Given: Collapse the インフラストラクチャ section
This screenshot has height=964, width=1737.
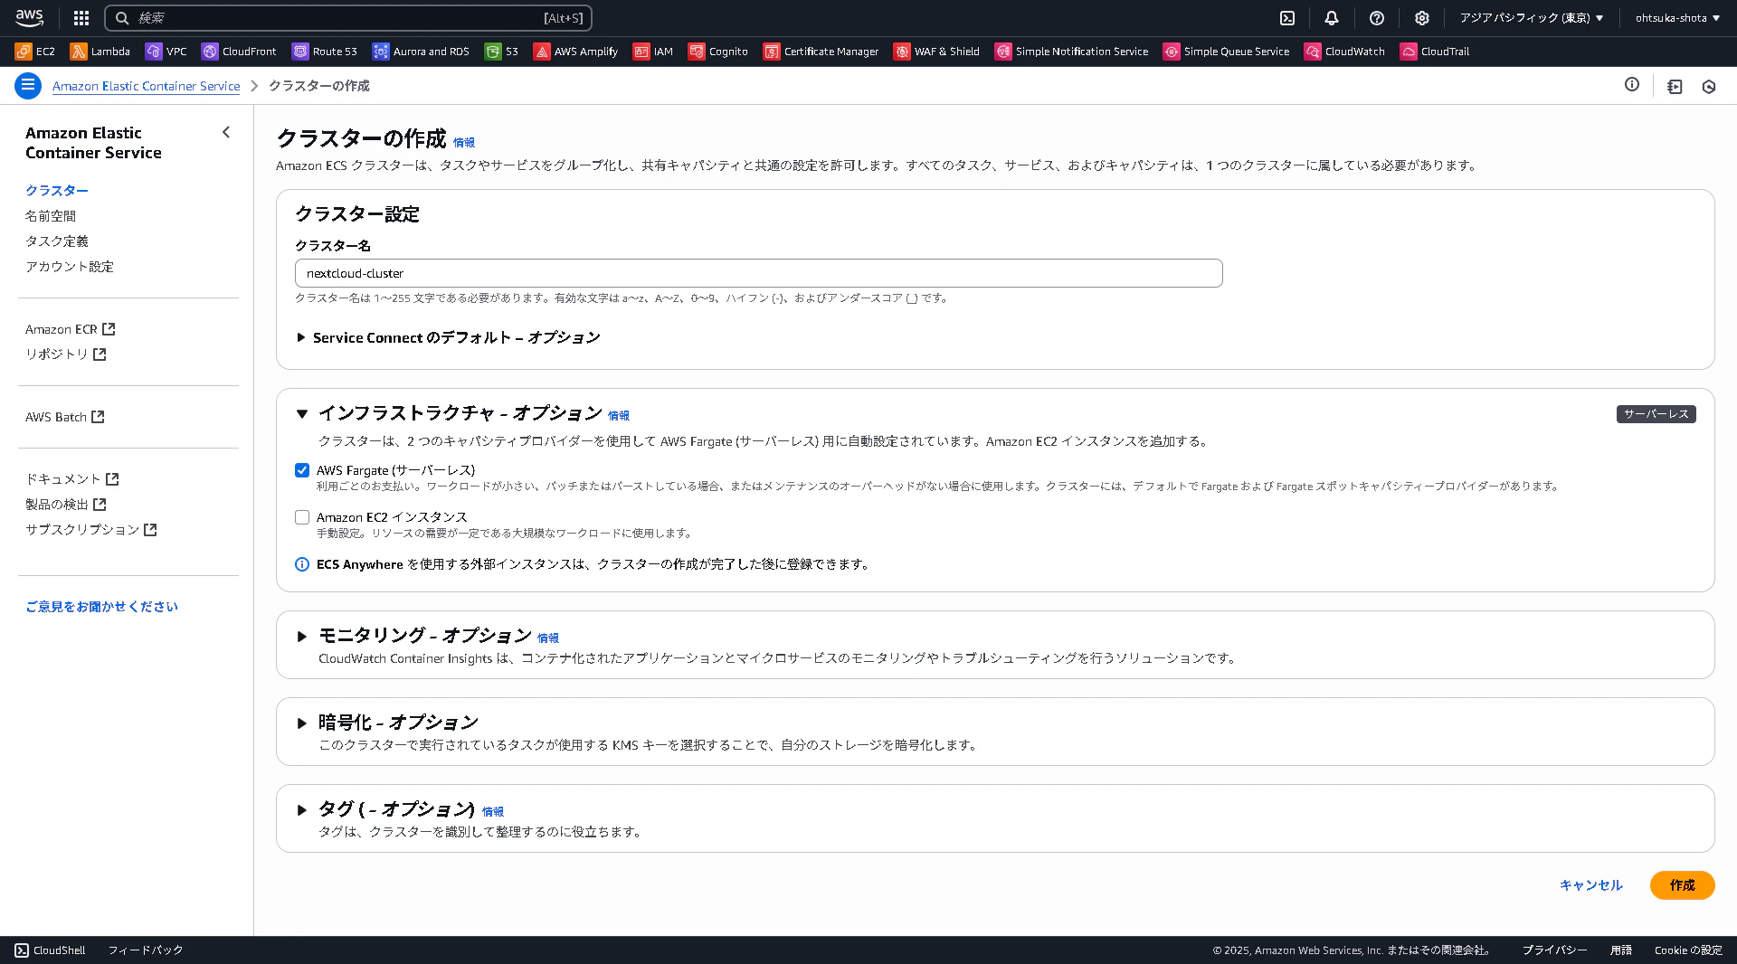Looking at the screenshot, I should click(302, 414).
